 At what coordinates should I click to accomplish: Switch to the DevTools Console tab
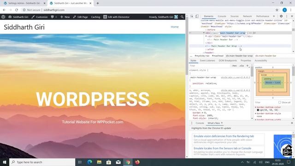tap(222, 16)
